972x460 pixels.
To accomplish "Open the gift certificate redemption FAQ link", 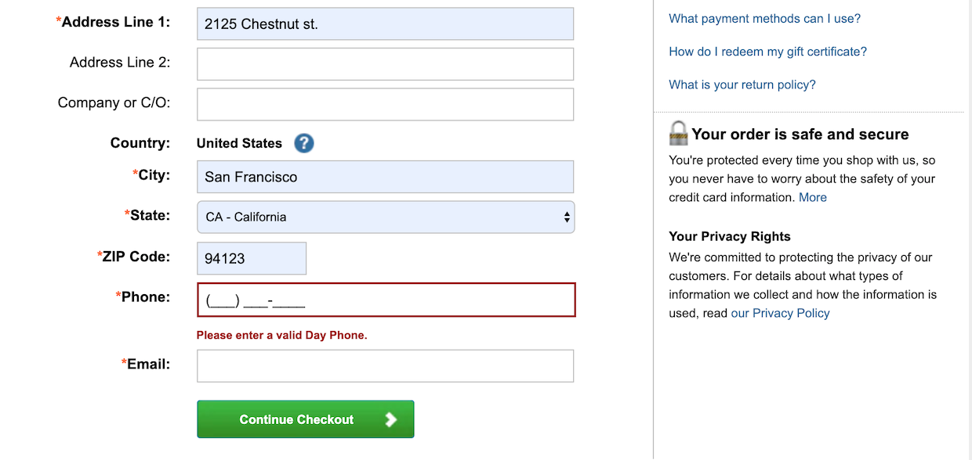I will click(x=767, y=51).
